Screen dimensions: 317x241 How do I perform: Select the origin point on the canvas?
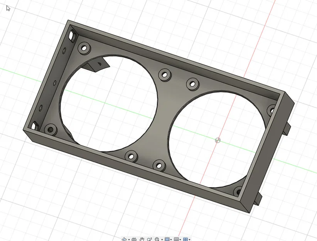218,140
